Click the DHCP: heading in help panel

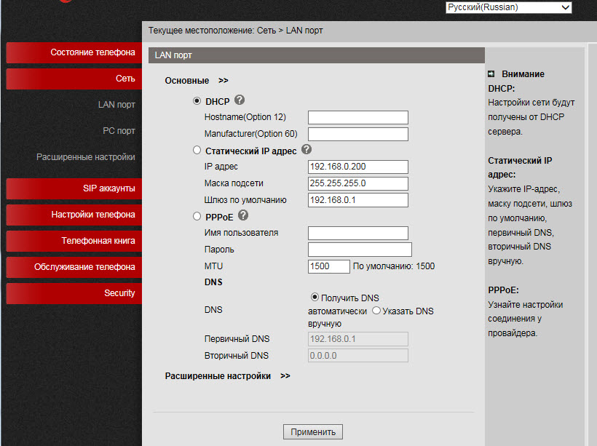coord(502,89)
